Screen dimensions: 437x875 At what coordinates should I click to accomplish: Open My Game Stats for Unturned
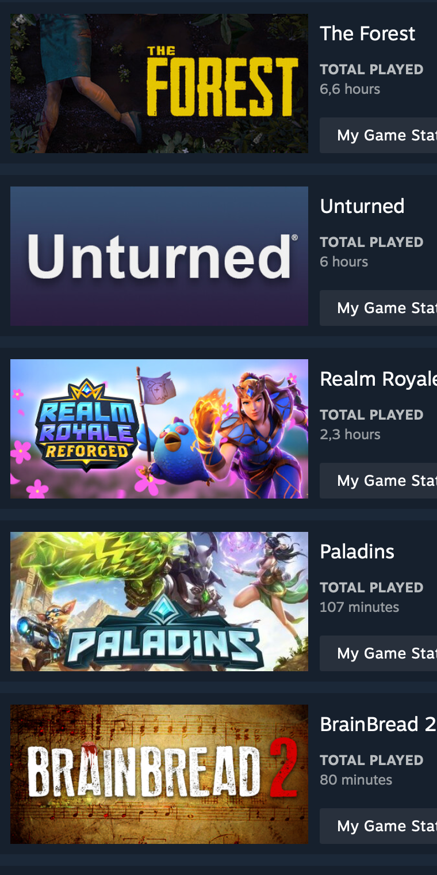pyautogui.click(x=378, y=308)
